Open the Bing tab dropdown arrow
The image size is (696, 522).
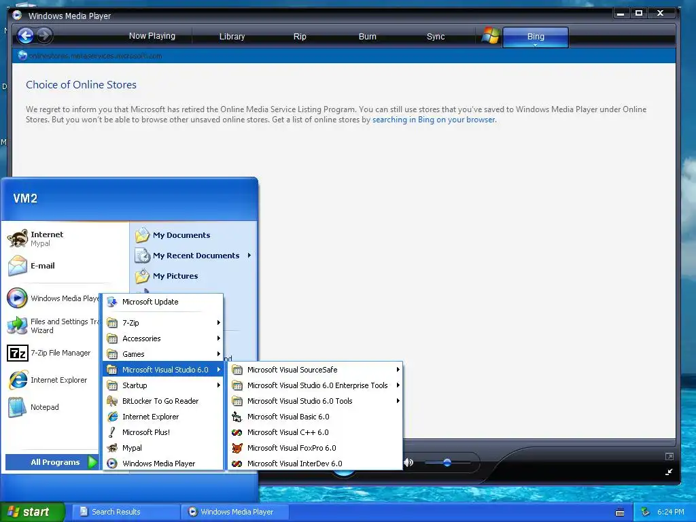click(536, 45)
